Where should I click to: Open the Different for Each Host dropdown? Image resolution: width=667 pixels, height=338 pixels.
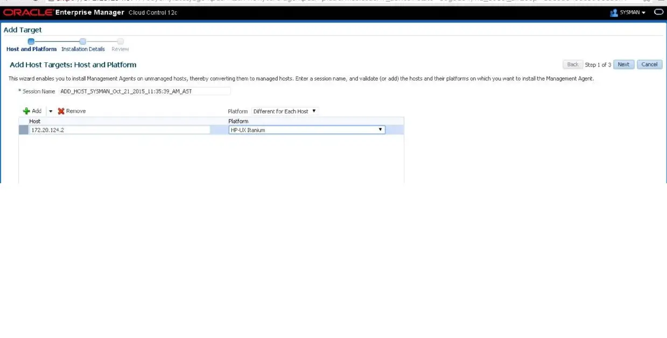pyautogui.click(x=285, y=111)
